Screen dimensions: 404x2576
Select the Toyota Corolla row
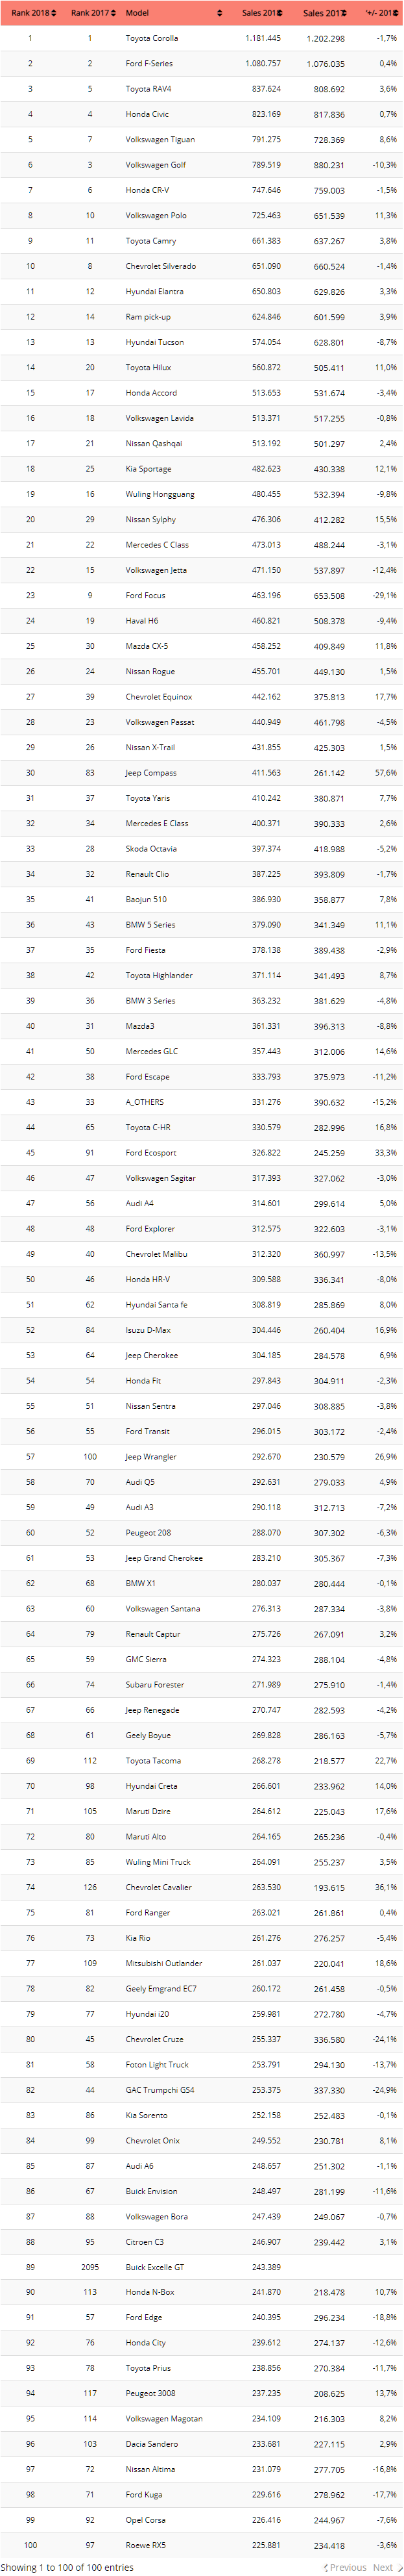202,38
